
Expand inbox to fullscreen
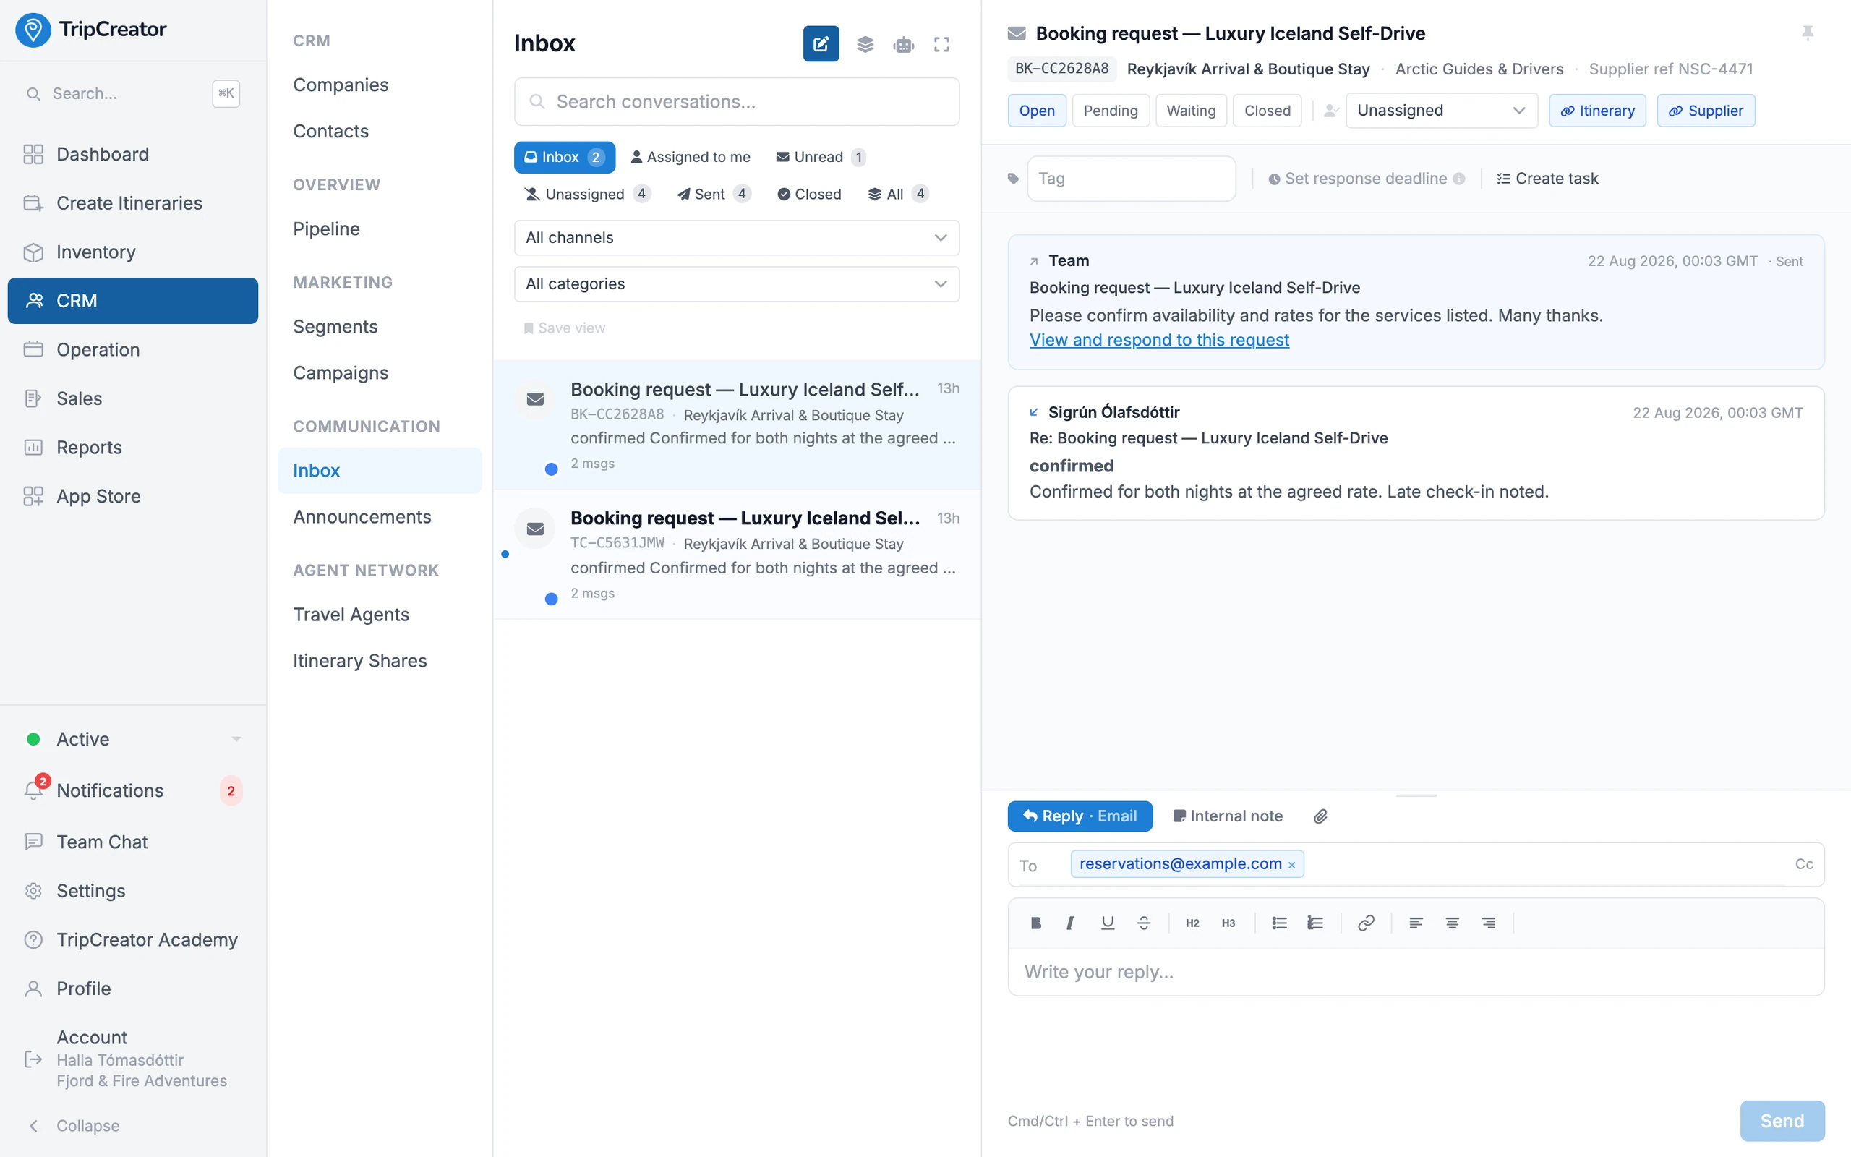941,44
